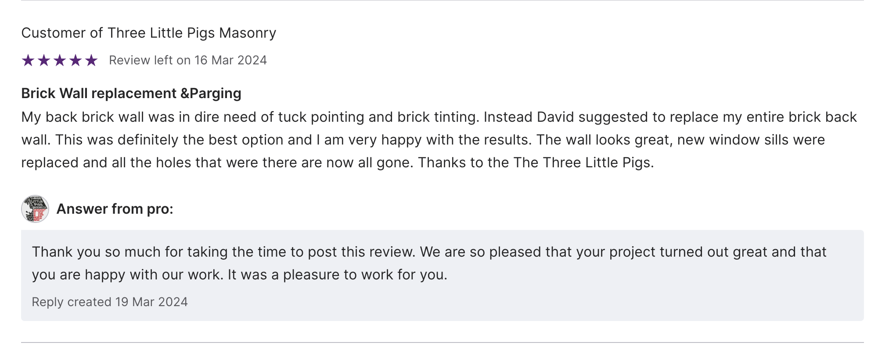Click the second purple rating star
This screenshot has height=353, width=878.
44,60
